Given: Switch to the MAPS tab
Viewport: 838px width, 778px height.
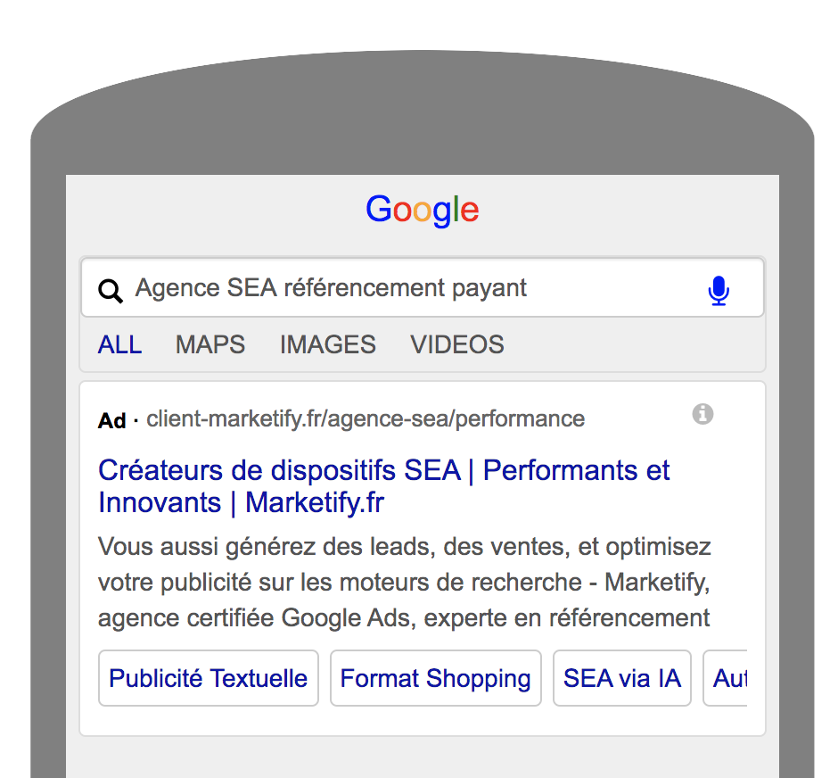Looking at the screenshot, I should [x=210, y=344].
